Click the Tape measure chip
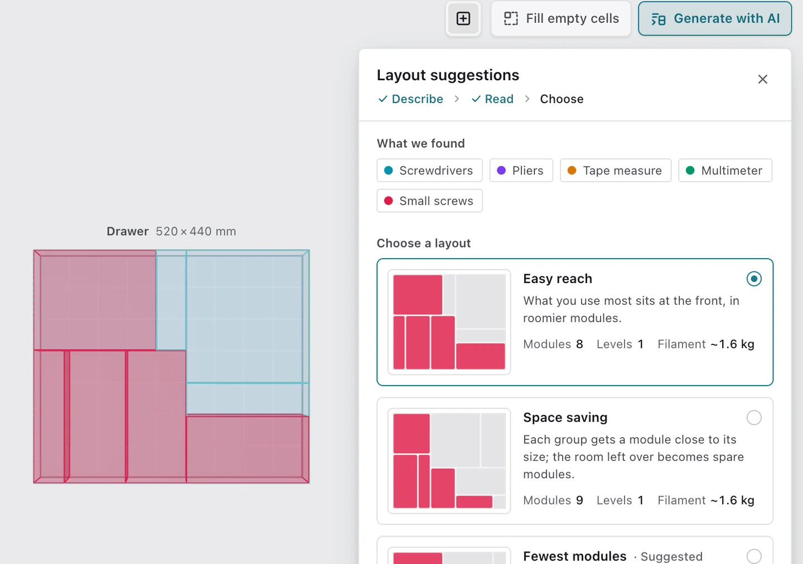The height and width of the screenshot is (564, 803). coord(616,171)
